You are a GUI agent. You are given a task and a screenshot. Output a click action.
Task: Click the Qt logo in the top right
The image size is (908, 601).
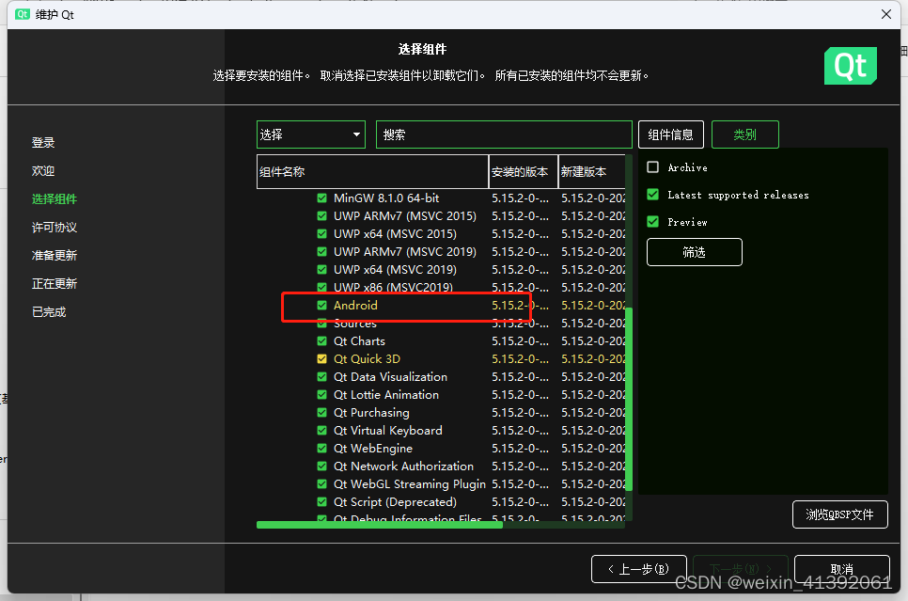(850, 66)
